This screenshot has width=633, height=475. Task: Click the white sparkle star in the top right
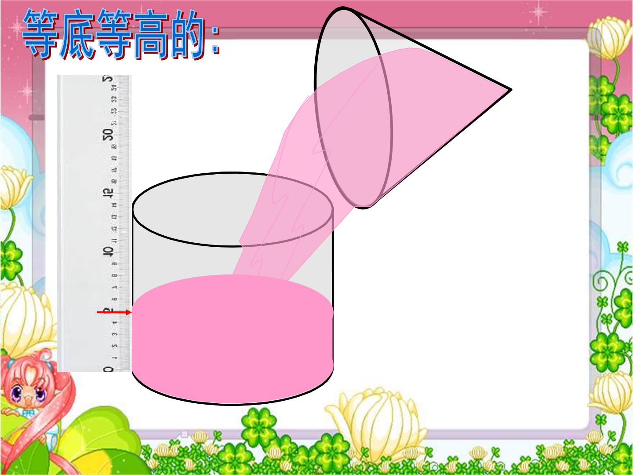pyautogui.click(x=536, y=12)
